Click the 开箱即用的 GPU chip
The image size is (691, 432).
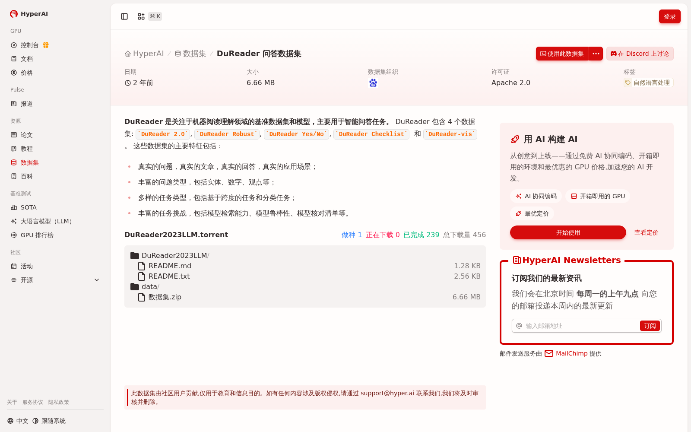pyautogui.click(x=598, y=196)
